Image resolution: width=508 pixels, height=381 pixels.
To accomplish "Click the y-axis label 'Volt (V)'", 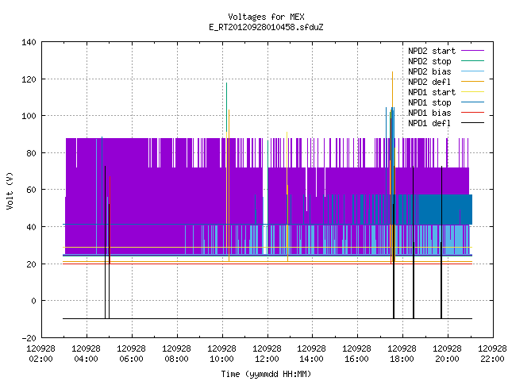I will coord(10,190).
